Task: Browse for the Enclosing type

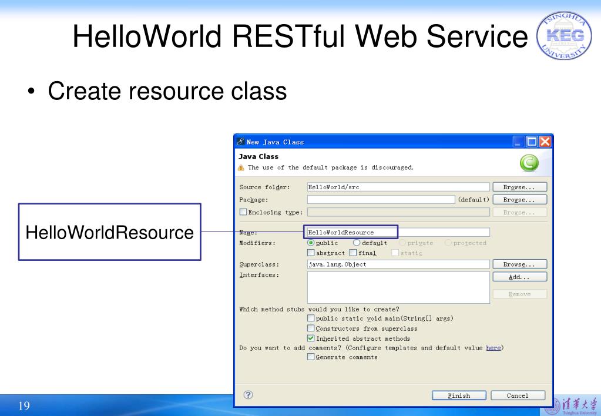Action: [x=519, y=212]
